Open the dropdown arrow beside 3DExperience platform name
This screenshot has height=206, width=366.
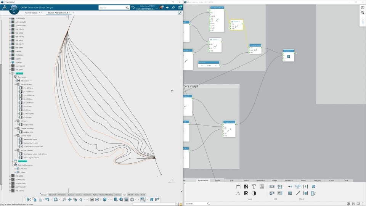(157, 9)
